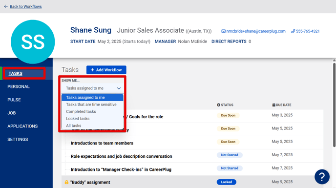This screenshot has width=336, height=188.
Task: Select TASKS in the sidebar
Action: [x=16, y=74]
